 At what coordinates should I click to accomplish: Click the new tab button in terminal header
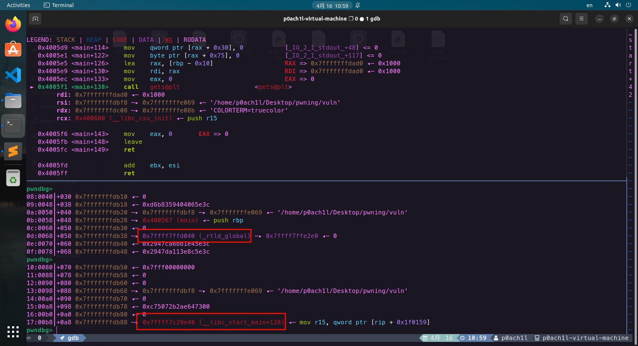click(x=35, y=19)
